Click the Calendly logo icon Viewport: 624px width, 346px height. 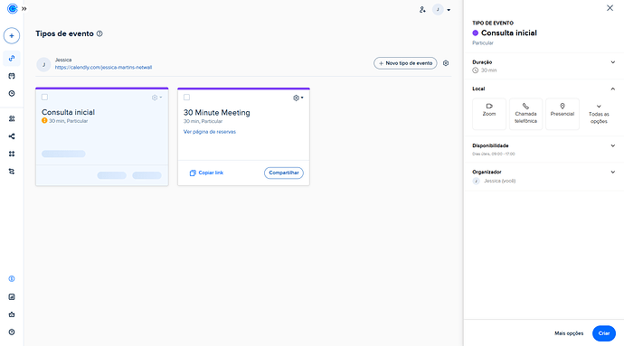tap(13, 8)
